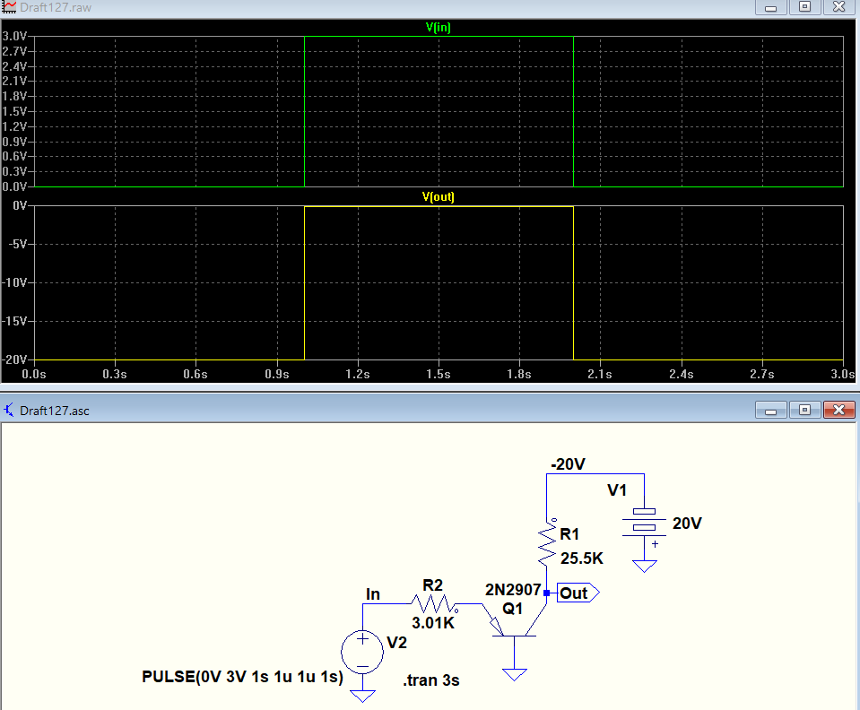
Task: Click the Out net label flag
Action: [x=578, y=593]
